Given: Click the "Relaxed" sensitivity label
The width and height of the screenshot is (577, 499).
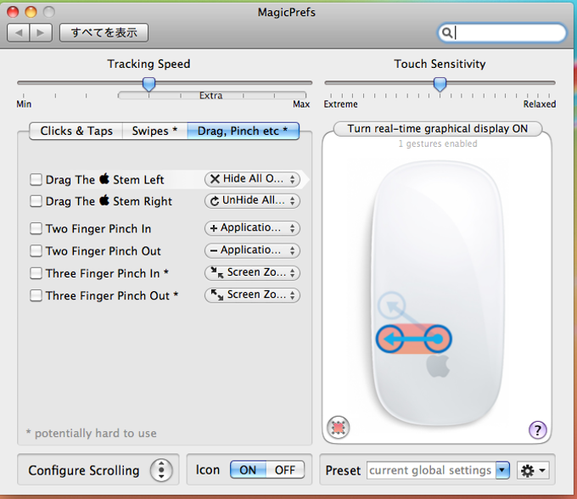Looking at the screenshot, I should pos(540,104).
